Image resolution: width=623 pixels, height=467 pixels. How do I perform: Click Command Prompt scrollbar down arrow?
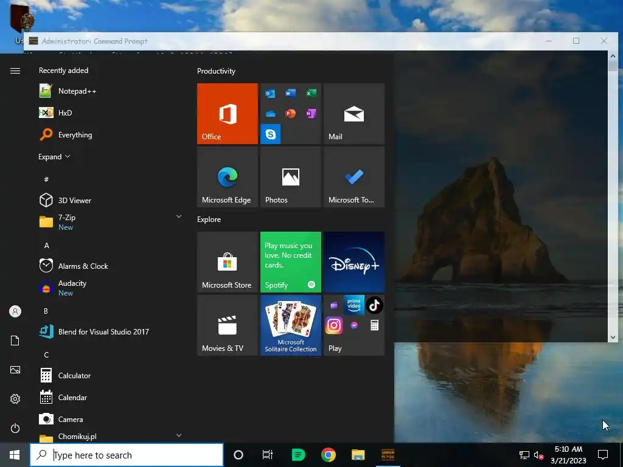tap(613, 337)
